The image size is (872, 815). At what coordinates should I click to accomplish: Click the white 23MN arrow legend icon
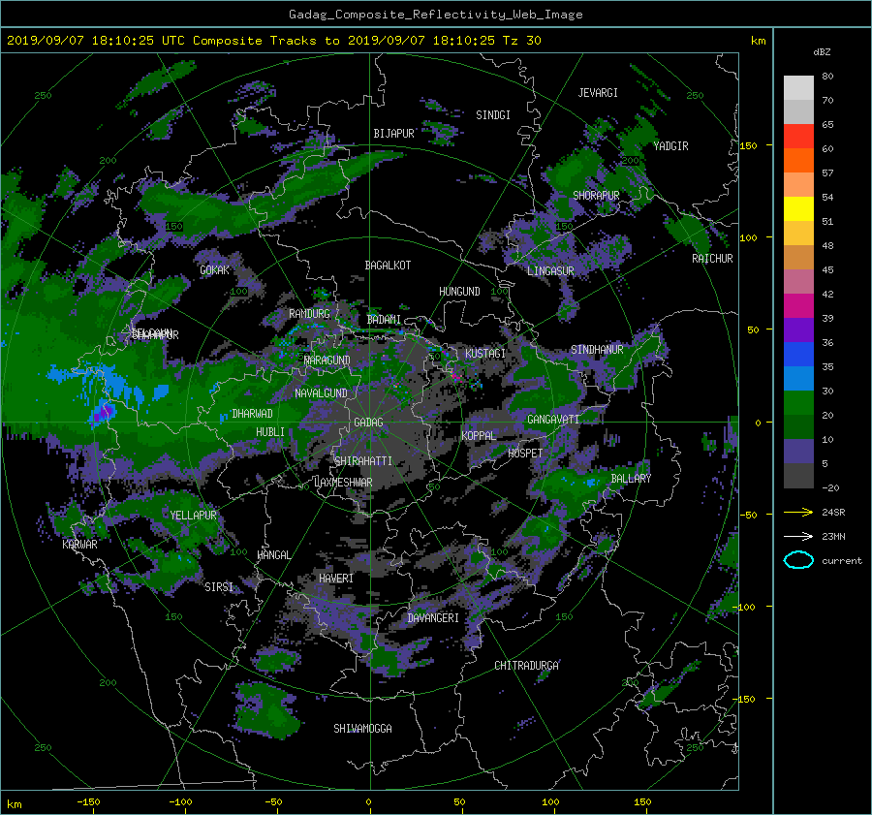pyautogui.click(x=798, y=536)
